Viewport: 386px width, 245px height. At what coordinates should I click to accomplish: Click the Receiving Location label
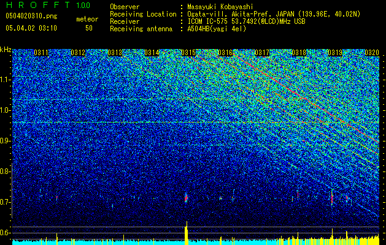click(143, 14)
